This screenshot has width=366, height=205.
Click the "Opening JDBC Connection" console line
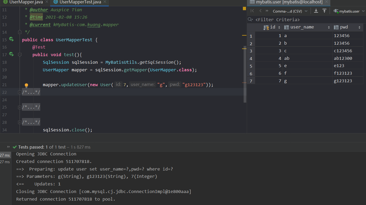pyautogui.click(x=46, y=154)
